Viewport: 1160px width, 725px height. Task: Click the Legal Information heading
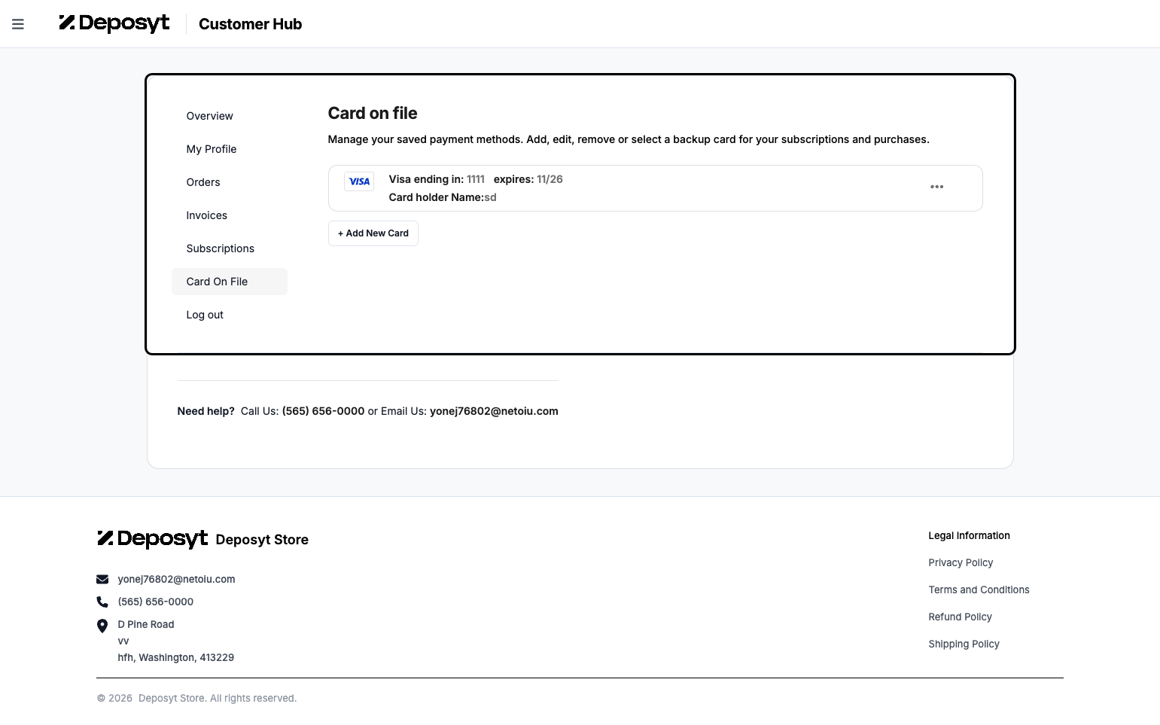969,535
